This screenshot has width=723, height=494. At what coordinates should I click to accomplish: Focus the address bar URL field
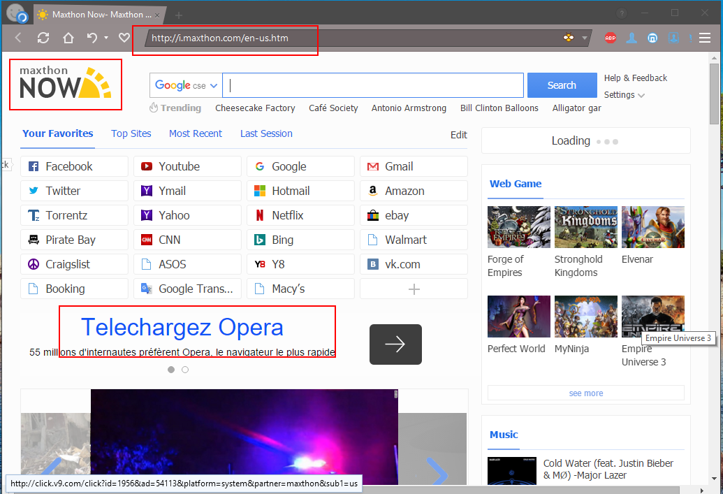click(x=354, y=38)
